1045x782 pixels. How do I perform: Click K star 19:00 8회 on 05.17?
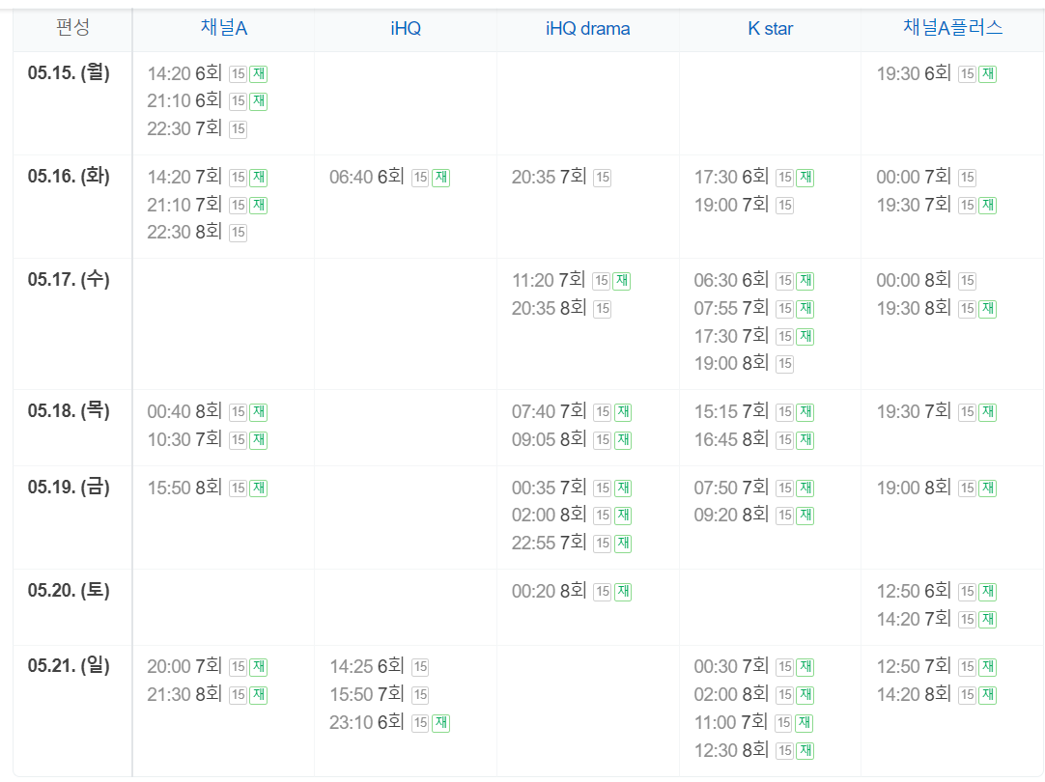(731, 363)
